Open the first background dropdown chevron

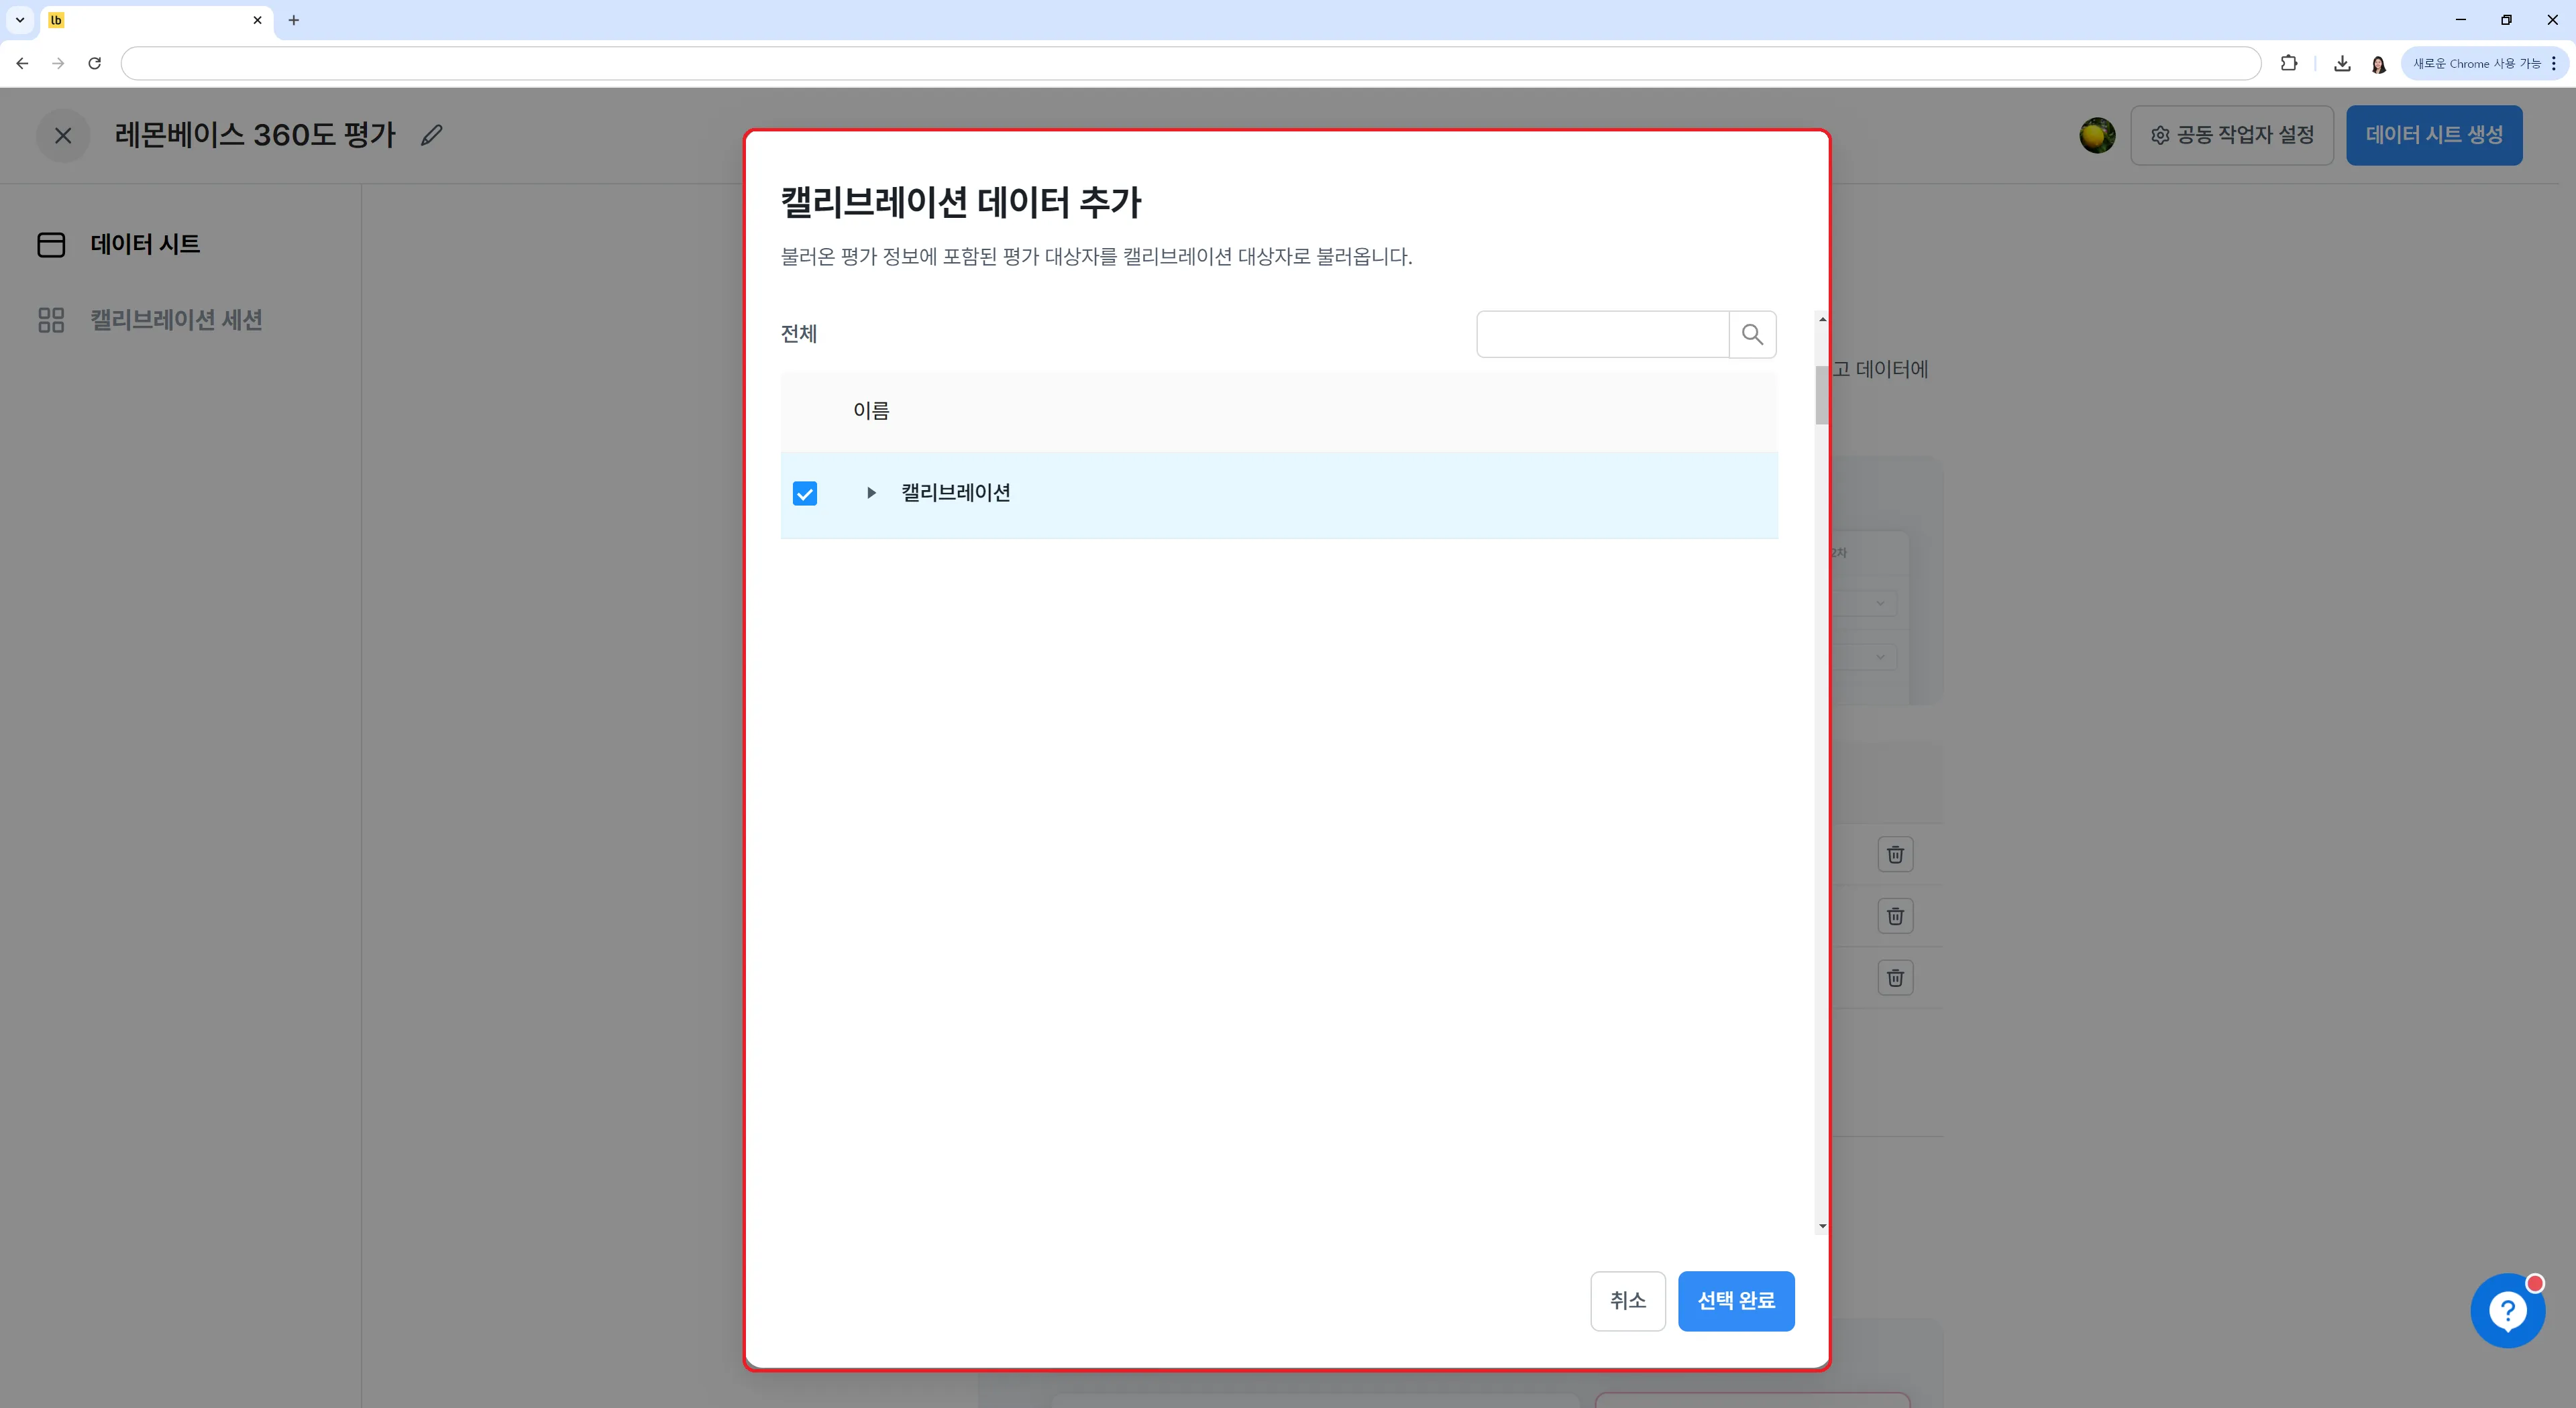1880,603
